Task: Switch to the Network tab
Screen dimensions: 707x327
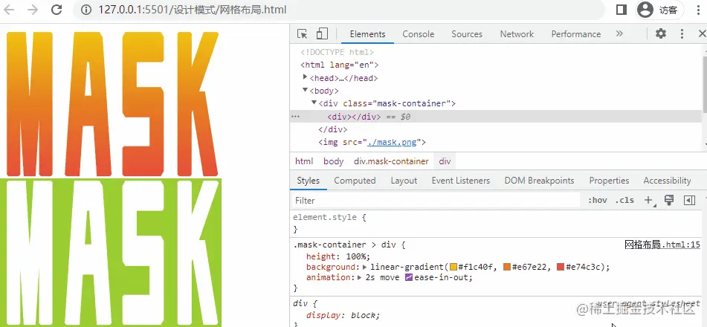Action: coord(517,34)
